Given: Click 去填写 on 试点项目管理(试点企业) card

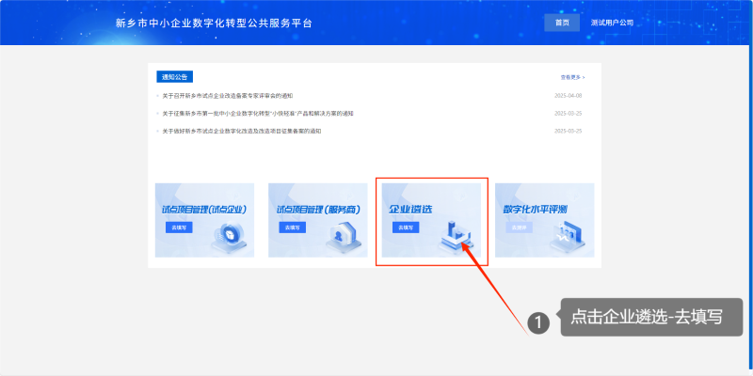Looking at the screenshot, I should pos(179,227).
